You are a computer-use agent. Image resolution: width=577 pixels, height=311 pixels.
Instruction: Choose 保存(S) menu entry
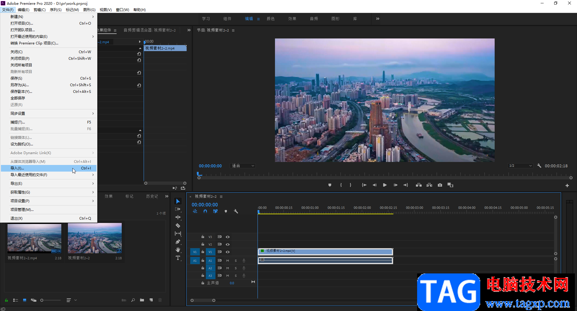coord(48,78)
